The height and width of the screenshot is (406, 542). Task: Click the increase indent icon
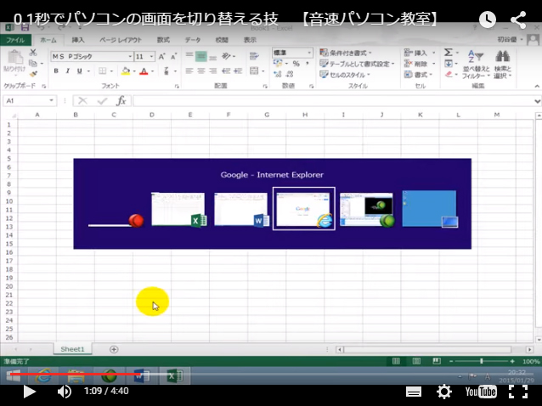238,71
